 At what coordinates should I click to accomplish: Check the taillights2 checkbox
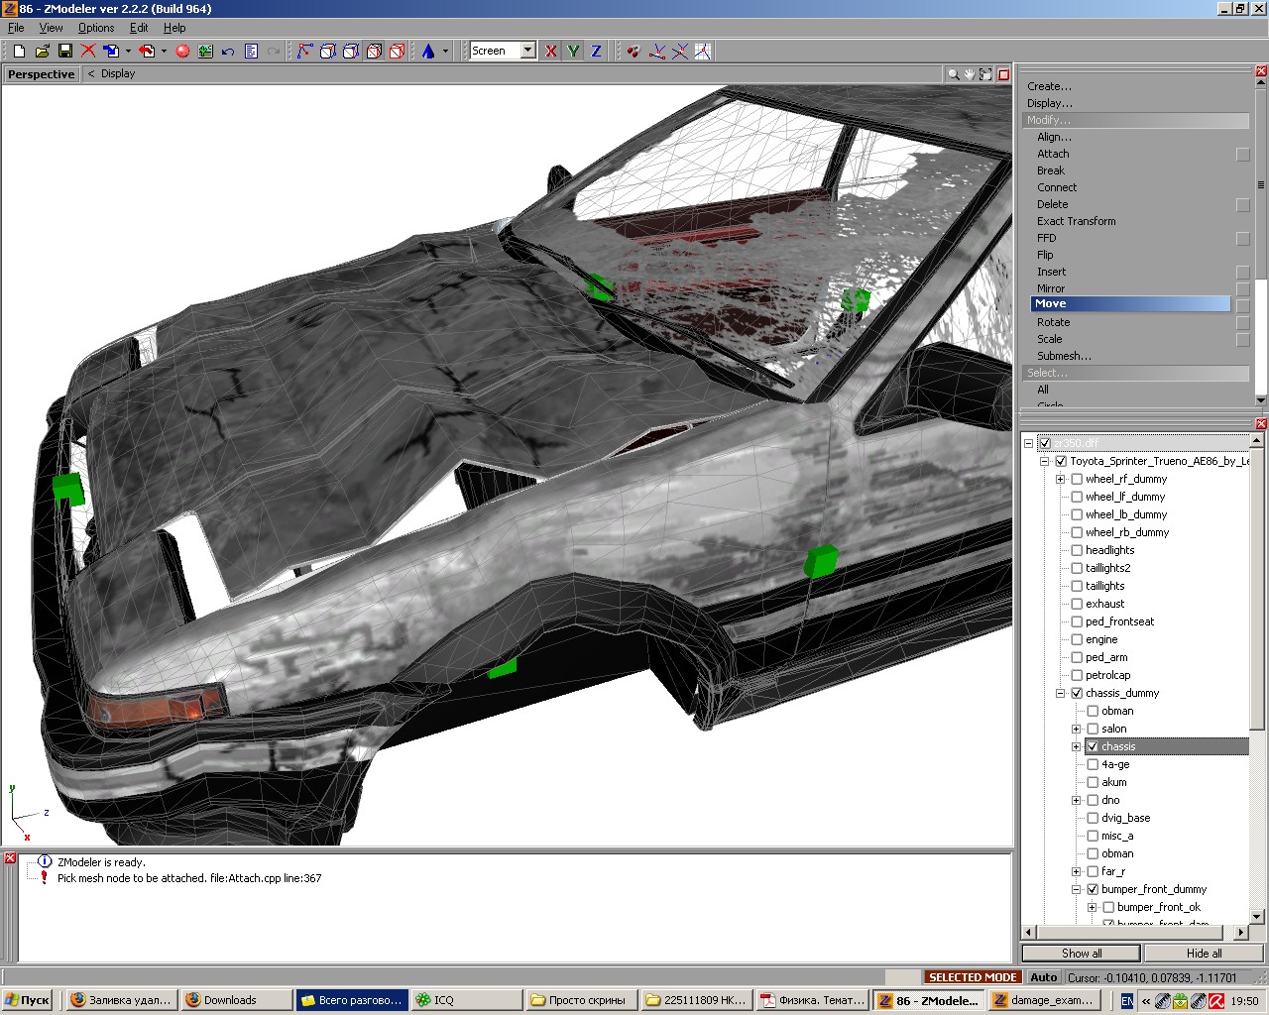(1077, 568)
